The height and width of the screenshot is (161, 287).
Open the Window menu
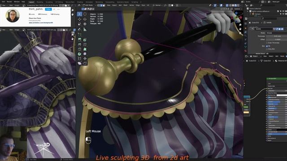17,2
